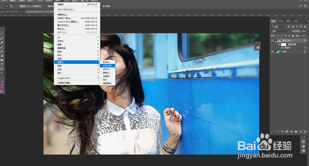Open the blend mode 正常 dropdown
309x166 pixels.
(281, 31)
